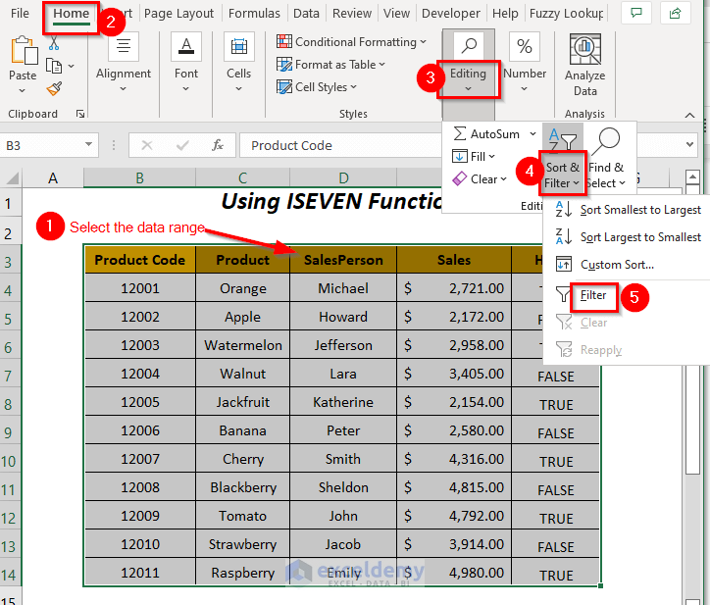Select row 7 header
The width and height of the screenshot is (710, 605).
point(10,376)
